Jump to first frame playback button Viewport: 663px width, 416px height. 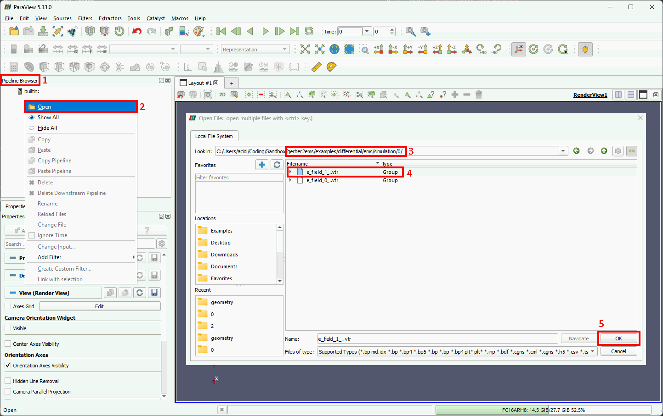point(221,31)
